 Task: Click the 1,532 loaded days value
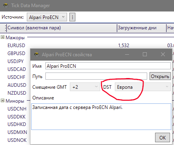[x=123, y=46]
